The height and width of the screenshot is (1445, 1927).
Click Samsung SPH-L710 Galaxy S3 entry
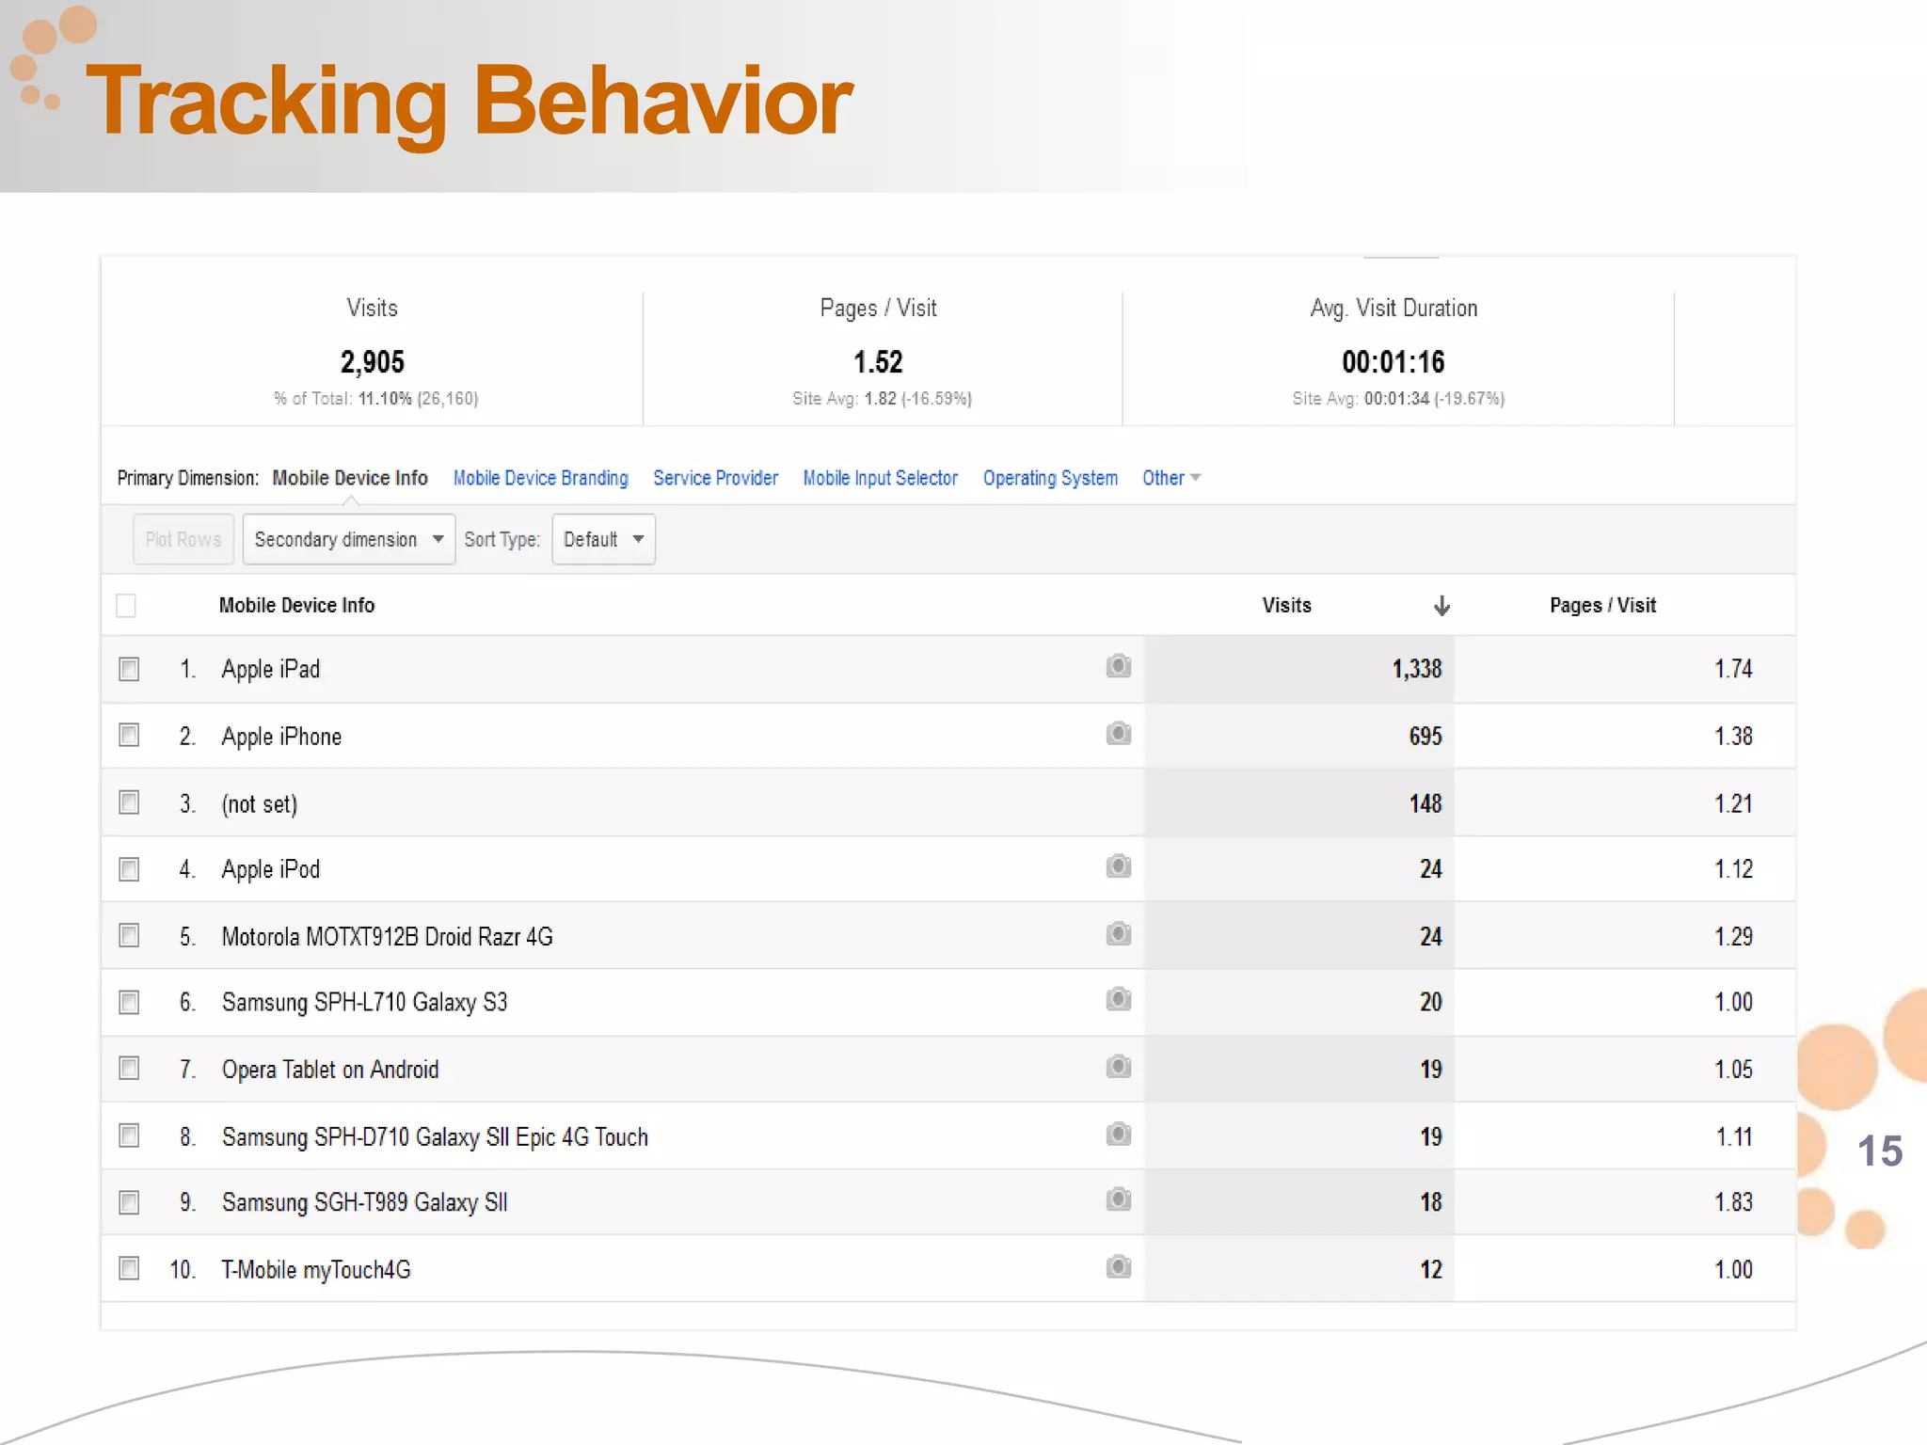(x=365, y=1002)
